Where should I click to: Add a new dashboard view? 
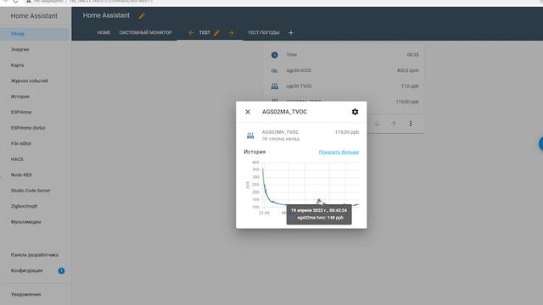click(x=291, y=33)
